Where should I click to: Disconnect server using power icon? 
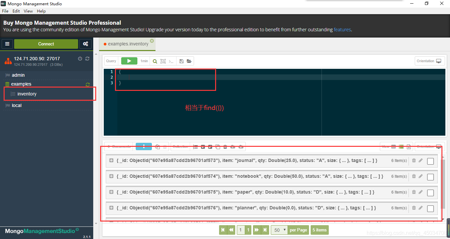[80, 59]
